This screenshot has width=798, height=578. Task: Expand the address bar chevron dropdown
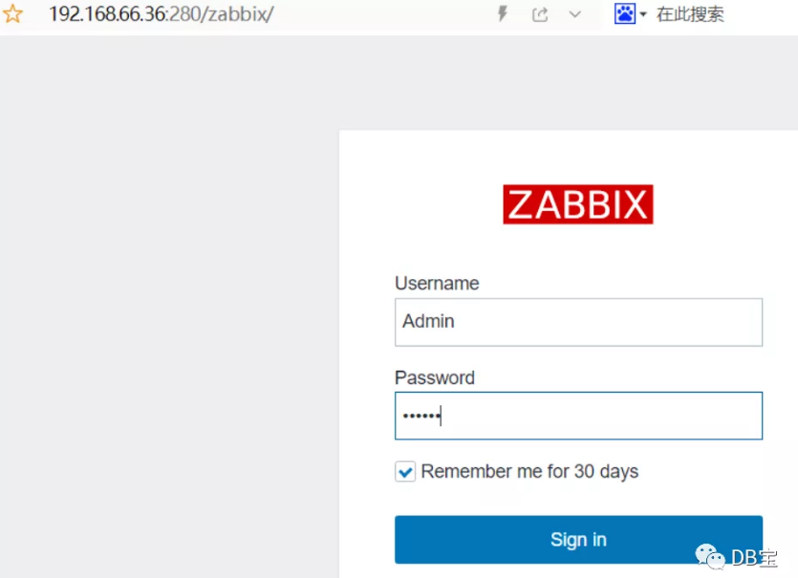[x=575, y=14]
